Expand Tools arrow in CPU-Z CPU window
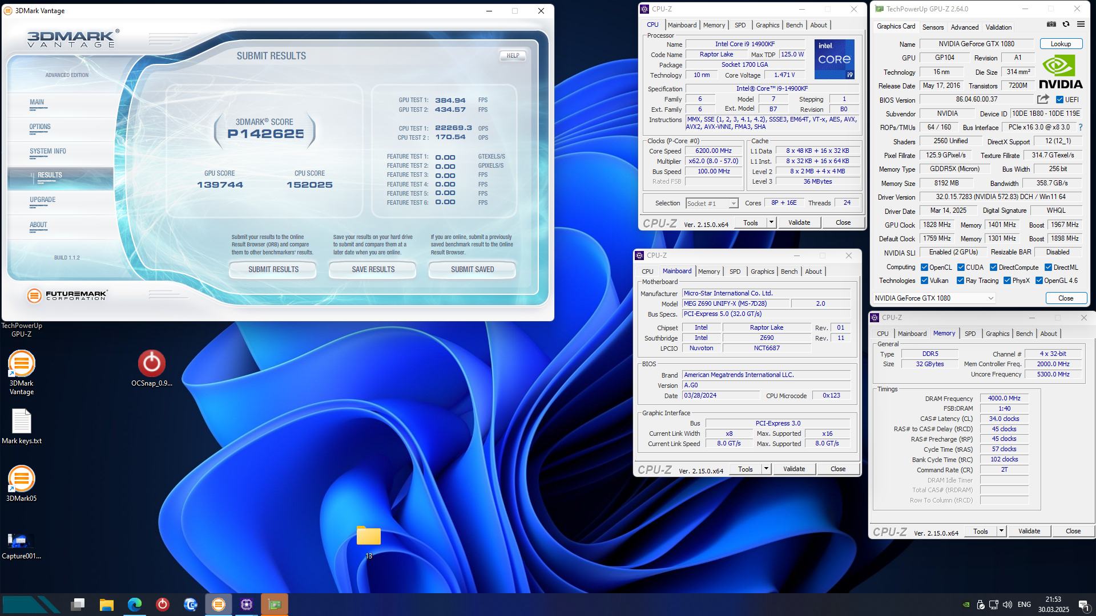The image size is (1096, 616). pyautogui.click(x=771, y=222)
